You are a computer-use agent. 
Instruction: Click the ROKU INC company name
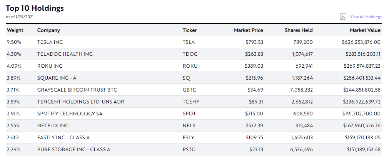(50, 66)
